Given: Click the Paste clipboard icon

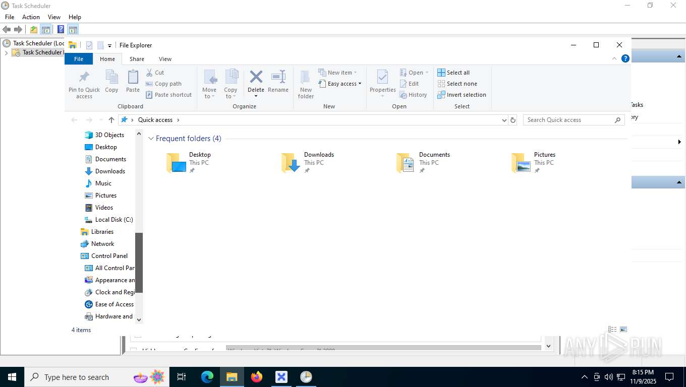Looking at the screenshot, I should (x=133, y=77).
